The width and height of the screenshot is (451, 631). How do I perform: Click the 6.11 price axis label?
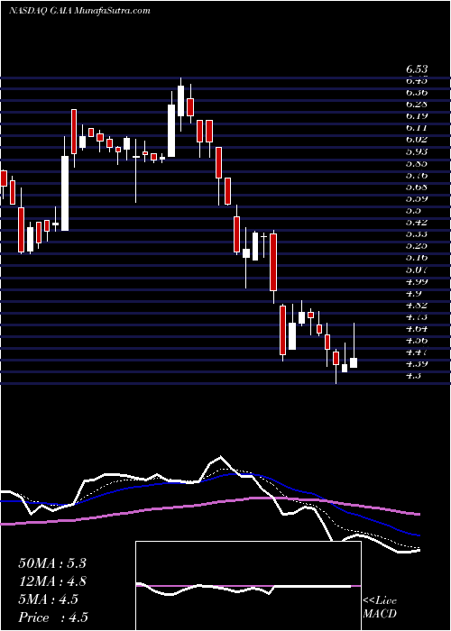click(x=417, y=128)
